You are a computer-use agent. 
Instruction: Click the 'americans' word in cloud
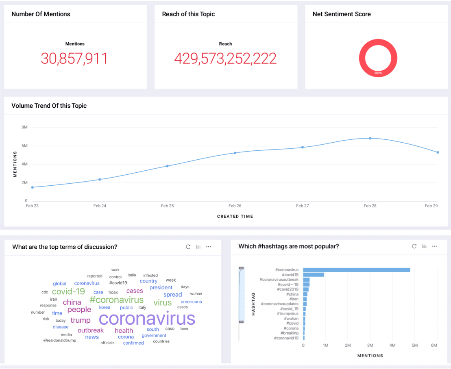coord(191,302)
